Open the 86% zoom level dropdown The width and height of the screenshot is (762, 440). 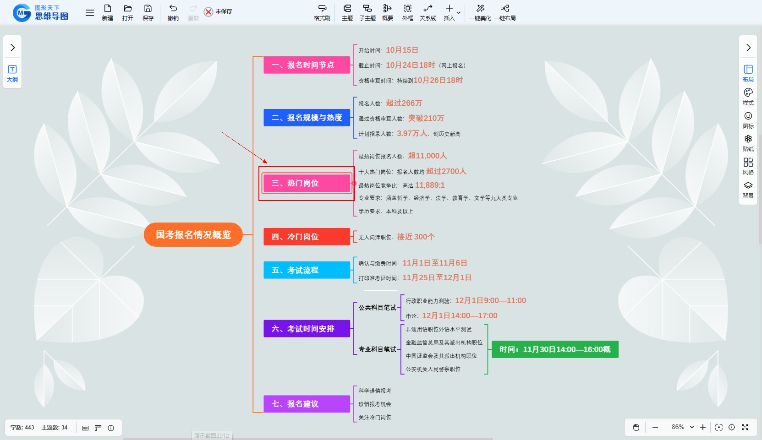point(691,427)
